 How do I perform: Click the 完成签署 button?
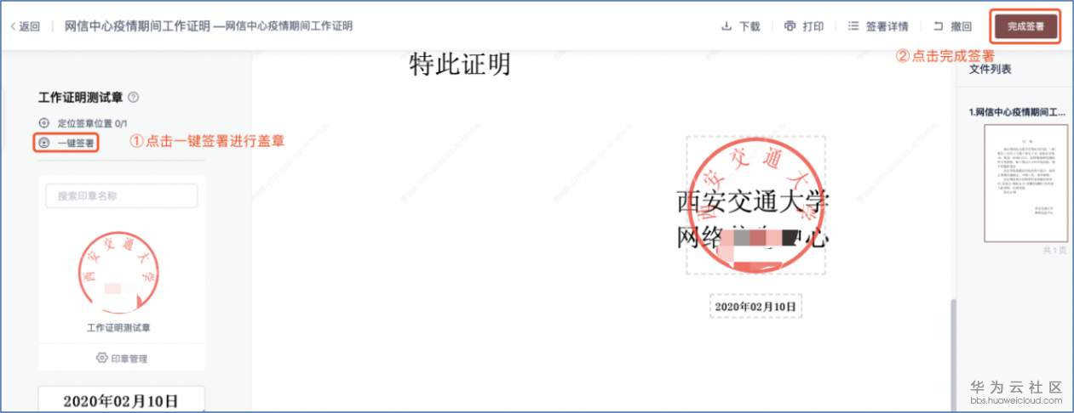click(1025, 26)
